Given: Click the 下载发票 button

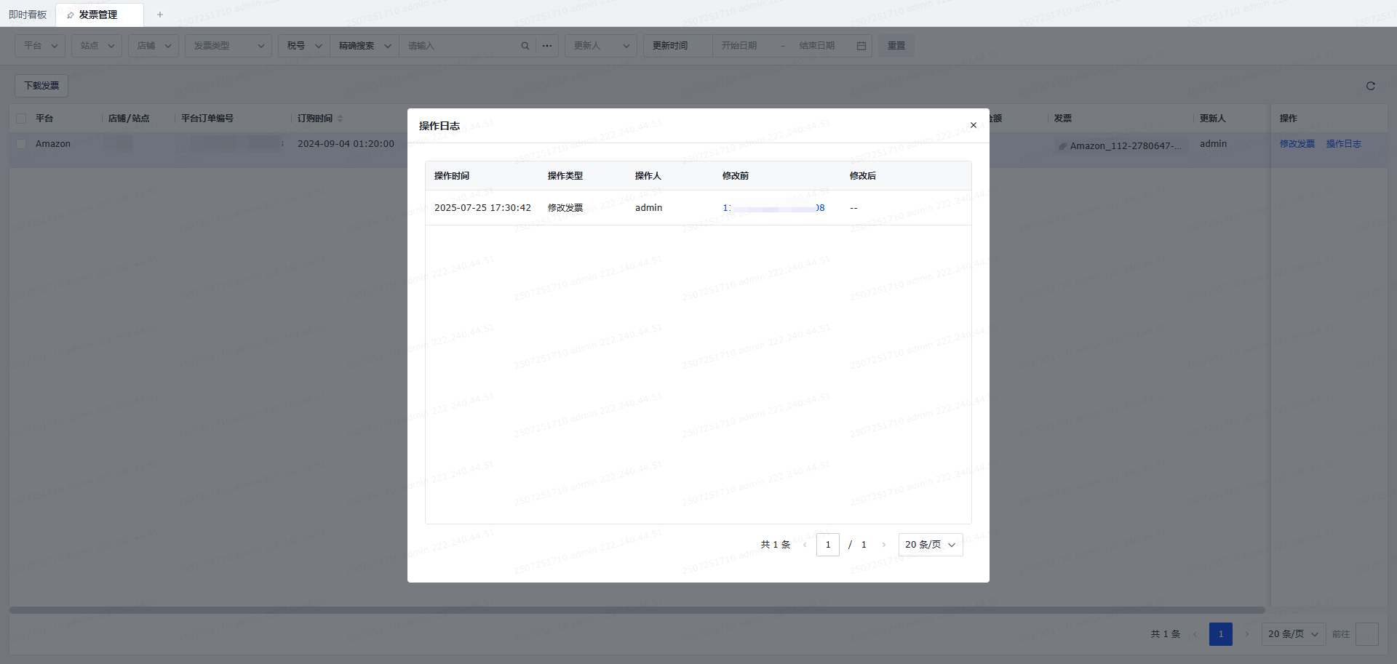Looking at the screenshot, I should click(x=41, y=86).
